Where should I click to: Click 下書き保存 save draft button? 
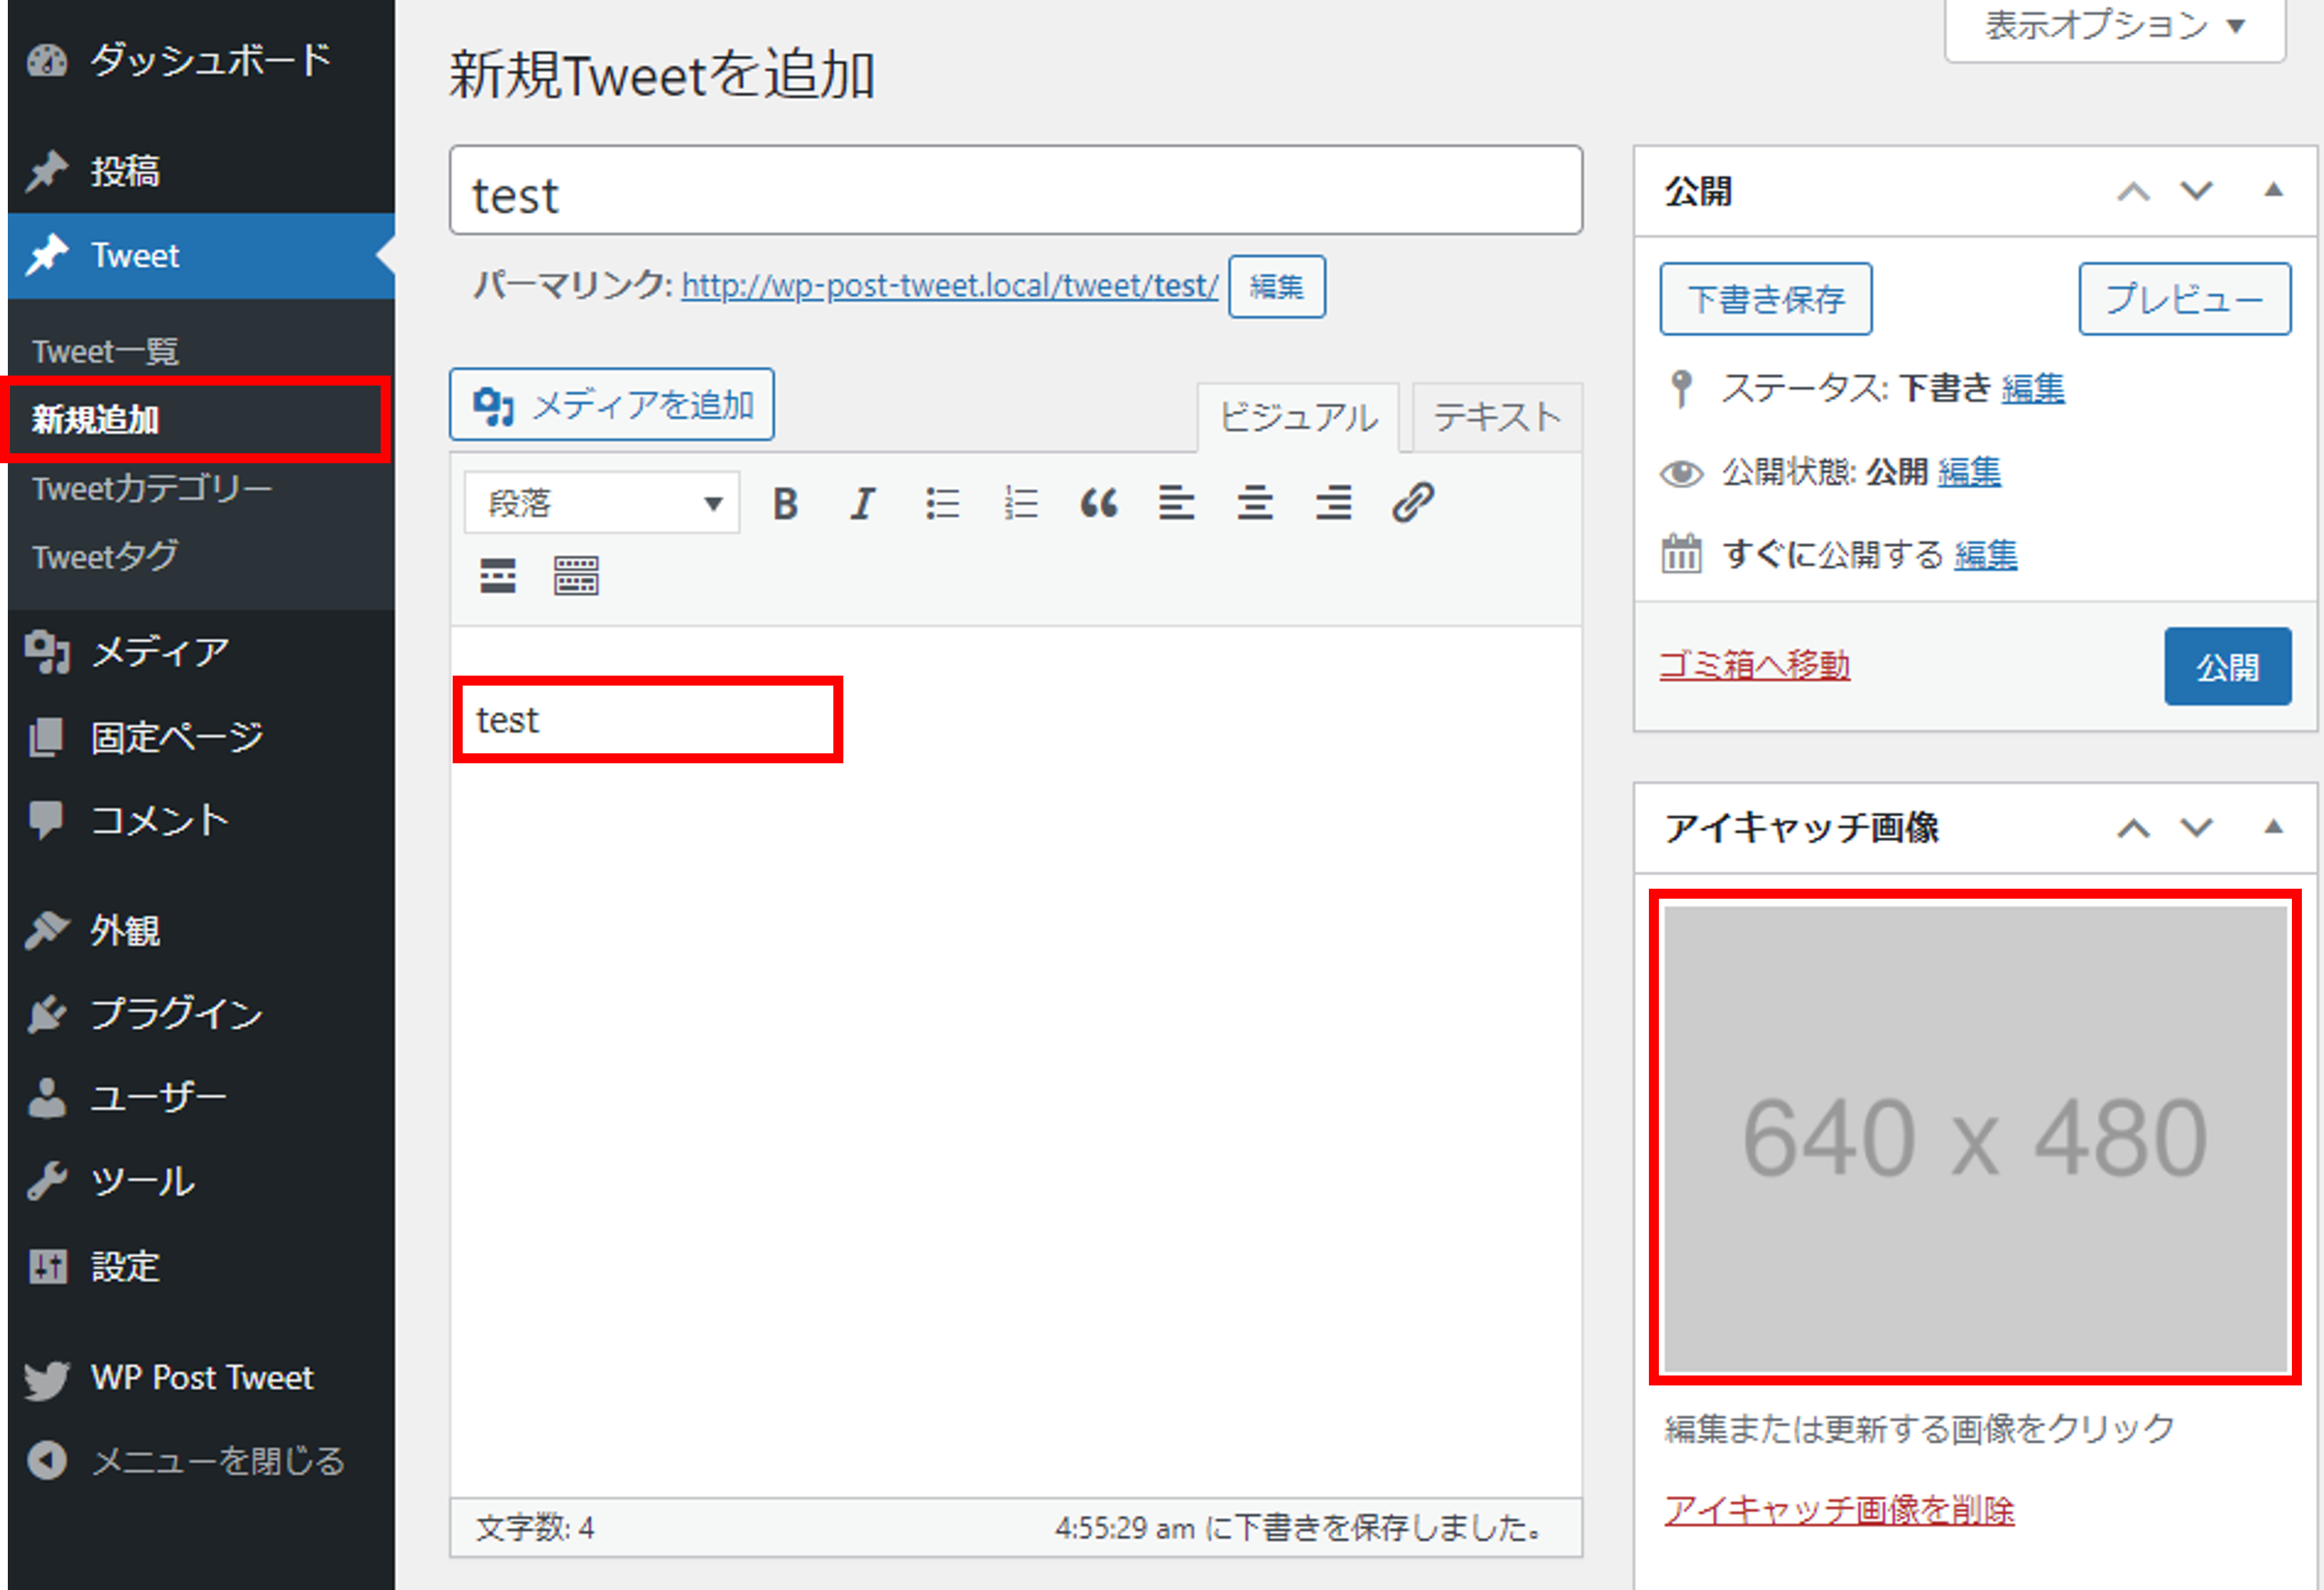tap(1766, 299)
